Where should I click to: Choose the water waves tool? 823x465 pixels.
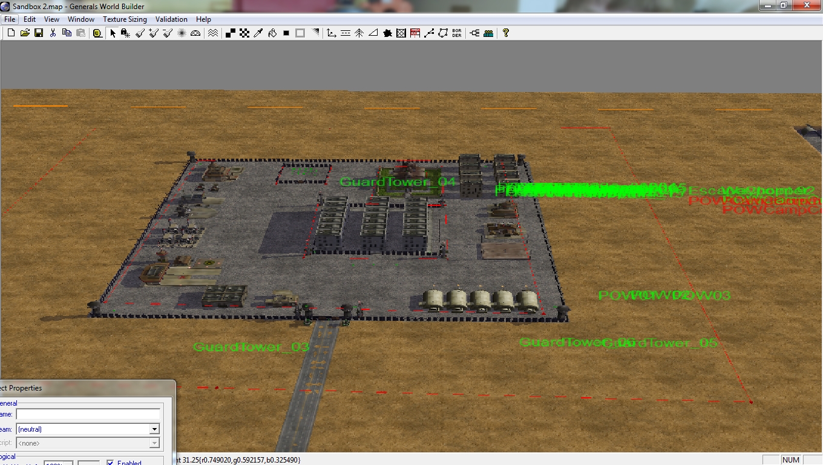213,33
